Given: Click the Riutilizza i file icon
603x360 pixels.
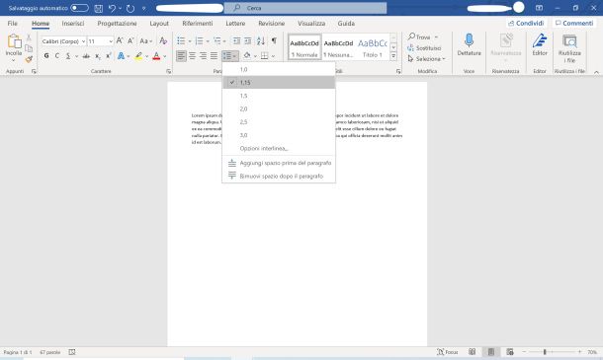Looking at the screenshot, I should click(569, 40).
